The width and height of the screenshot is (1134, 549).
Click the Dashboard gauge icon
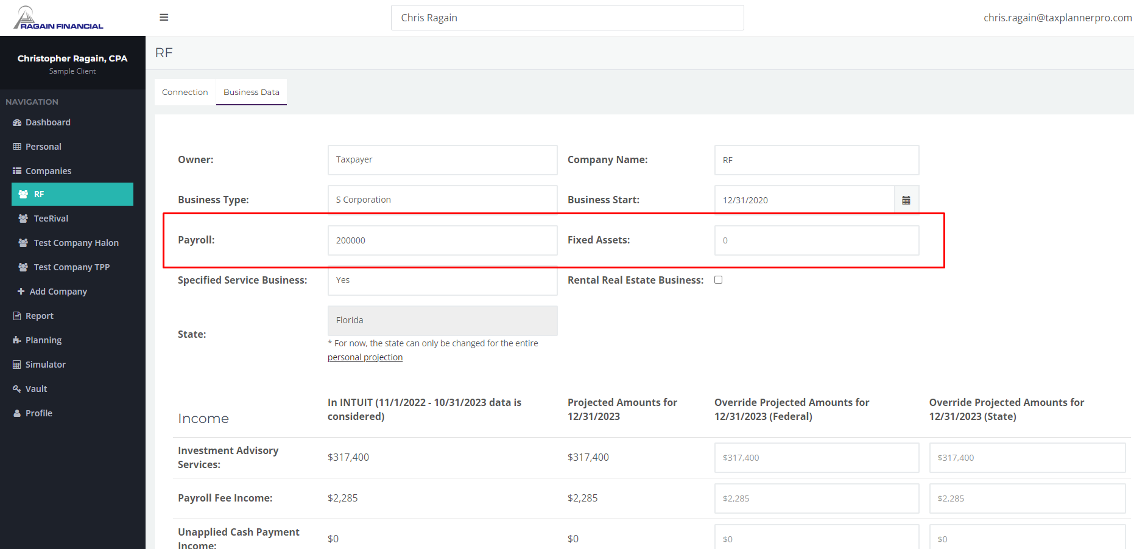click(x=17, y=122)
